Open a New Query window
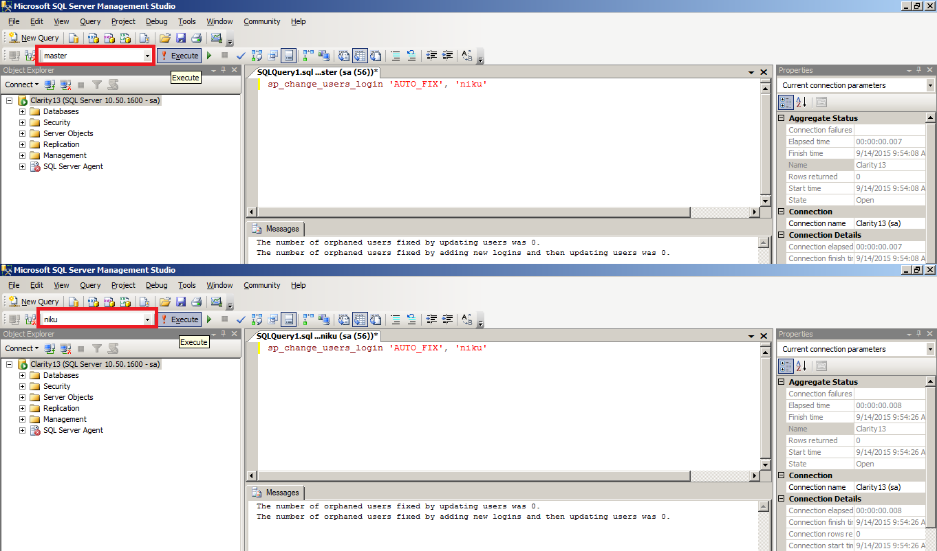Image resolution: width=937 pixels, height=551 pixels. point(33,37)
